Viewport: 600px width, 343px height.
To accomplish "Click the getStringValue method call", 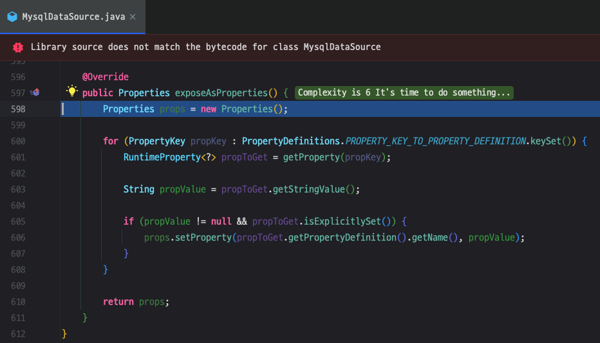I will (x=309, y=189).
